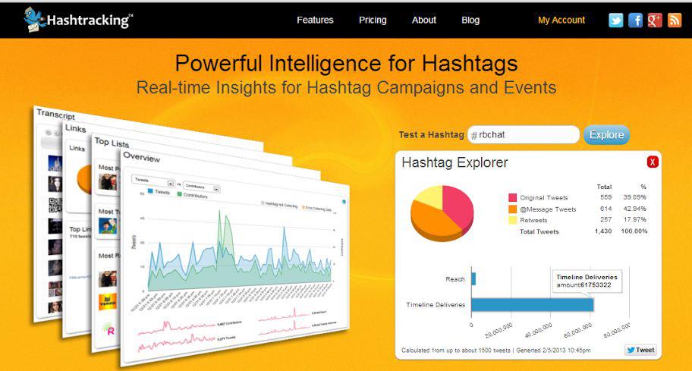Click the Tweet share button
The image size is (692, 371).
640,350
